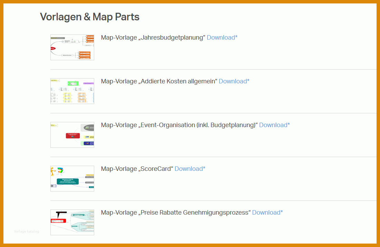Open the Jahresbudgetplanung map thumbnail
380x247 pixels.
point(72,47)
